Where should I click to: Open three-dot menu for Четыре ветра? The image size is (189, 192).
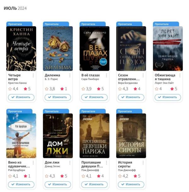[33, 75]
